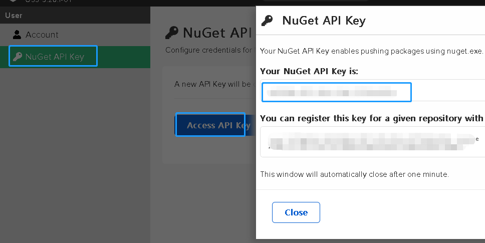Click the automatic close notice text

(354, 174)
